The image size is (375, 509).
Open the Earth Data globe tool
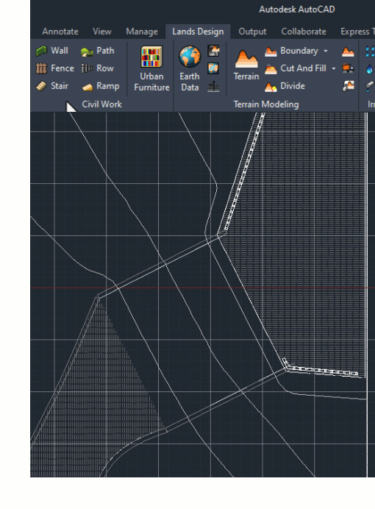coord(190,68)
